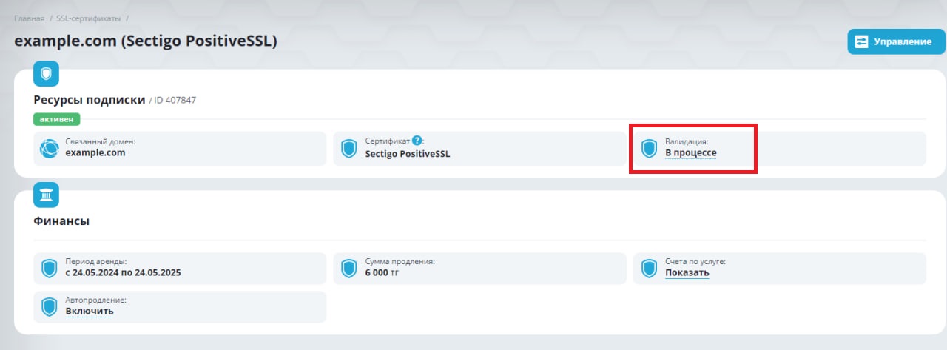
Task: Open the Управление button
Action: pos(896,41)
